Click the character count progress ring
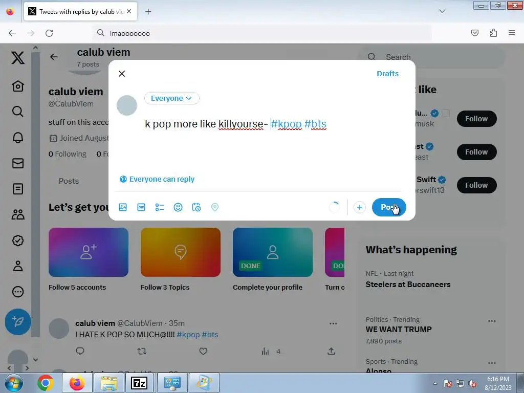This screenshot has width=524, height=393. point(334,207)
